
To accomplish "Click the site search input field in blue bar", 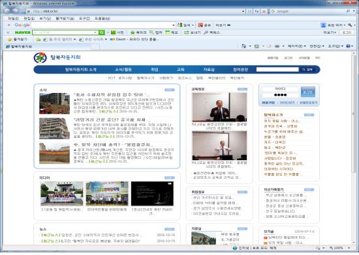I will (277, 70).
